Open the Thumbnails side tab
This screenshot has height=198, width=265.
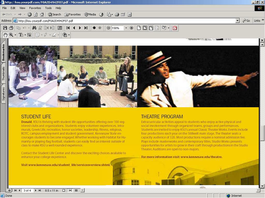[3, 73]
